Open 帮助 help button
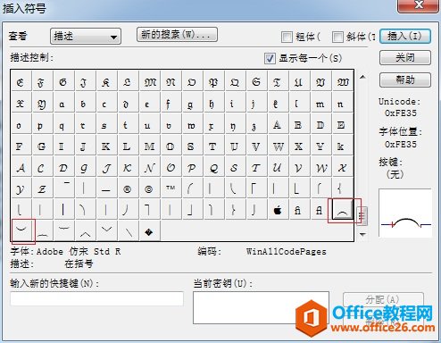 coord(405,79)
